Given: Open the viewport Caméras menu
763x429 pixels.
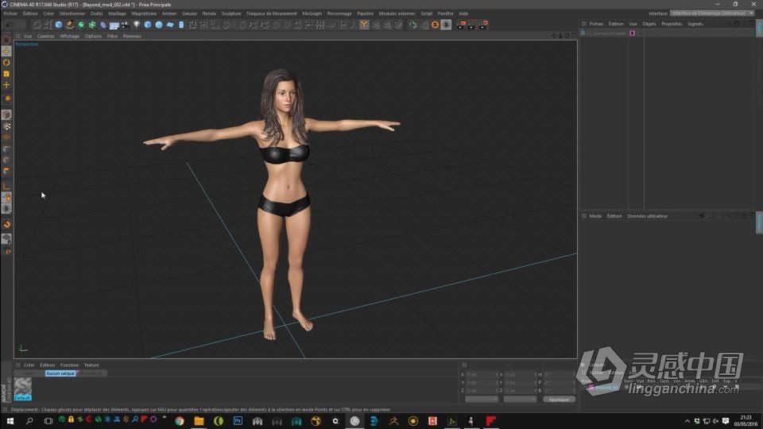Looking at the screenshot, I should pos(46,36).
